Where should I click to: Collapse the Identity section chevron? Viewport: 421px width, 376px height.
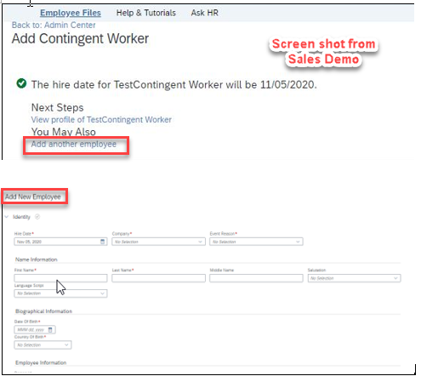coord(7,217)
